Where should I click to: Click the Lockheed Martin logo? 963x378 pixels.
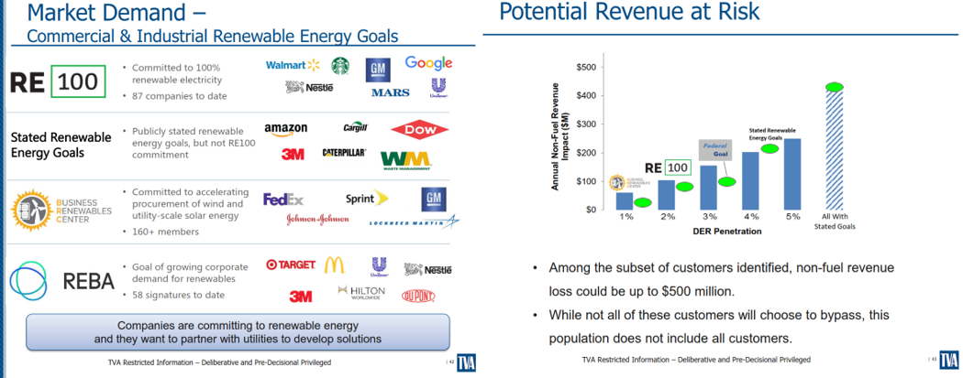click(x=410, y=222)
